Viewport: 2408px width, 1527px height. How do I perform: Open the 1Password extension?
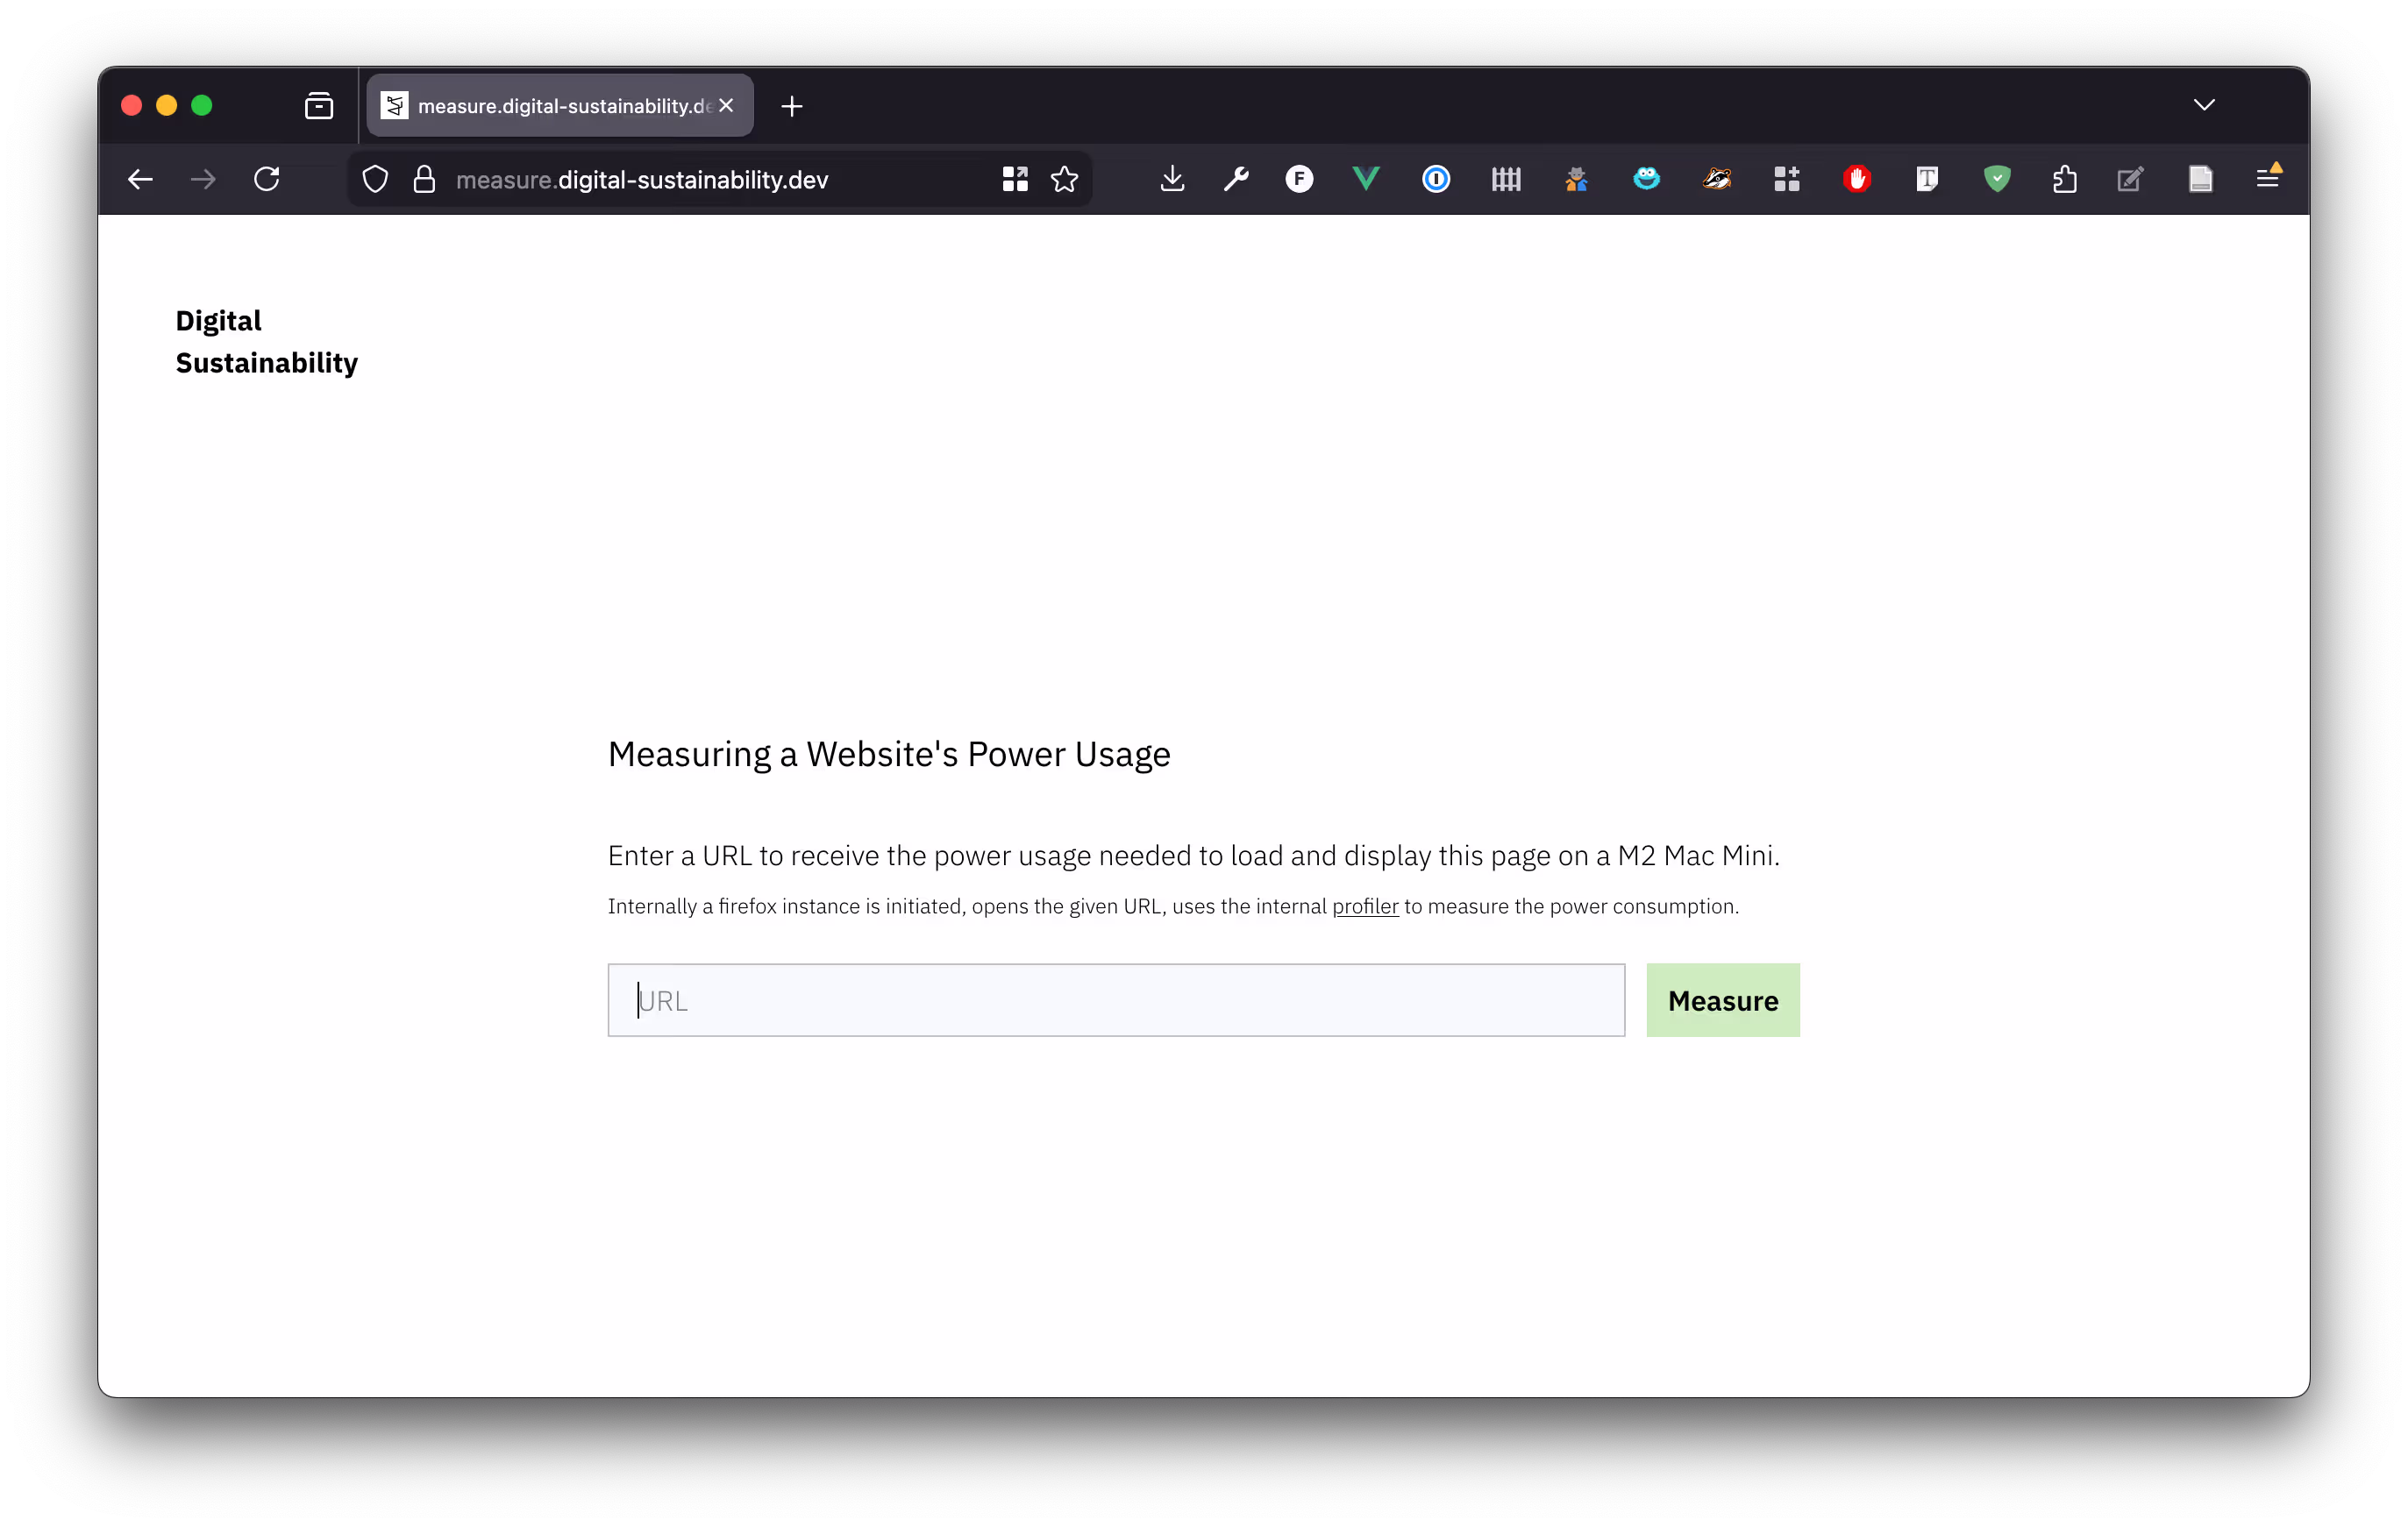tap(1436, 179)
